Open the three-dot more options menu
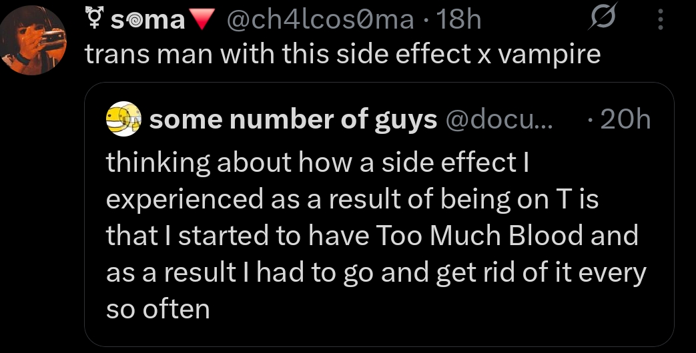Image resolution: width=696 pixels, height=353 pixels. (661, 21)
